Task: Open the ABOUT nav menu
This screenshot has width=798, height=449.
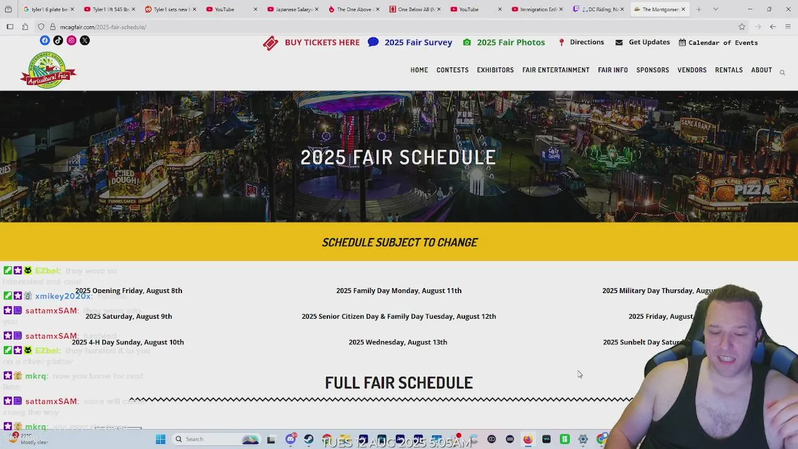Action: [x=761, y=70]
